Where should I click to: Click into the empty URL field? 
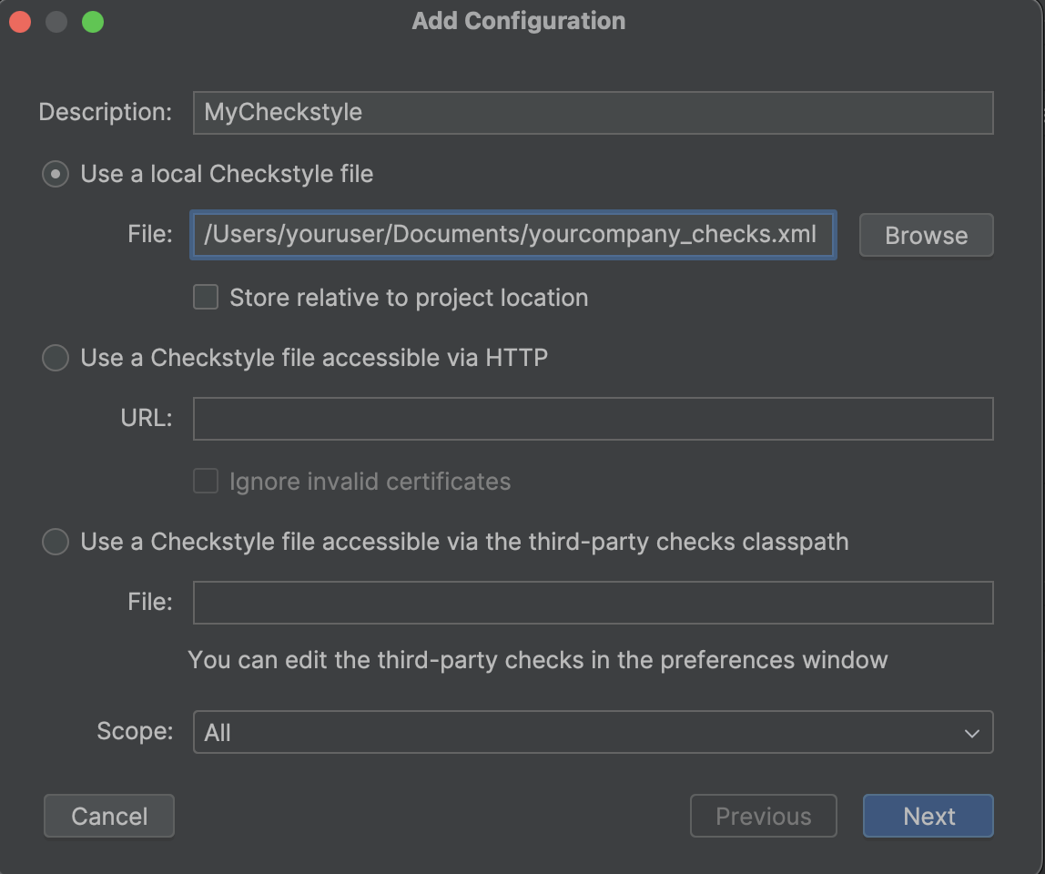click(593, 419)
